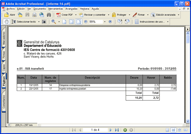Select the Seleccionar texto tool
The height and width of the screenshot is (134, 191).
click(x=24, y=22)
